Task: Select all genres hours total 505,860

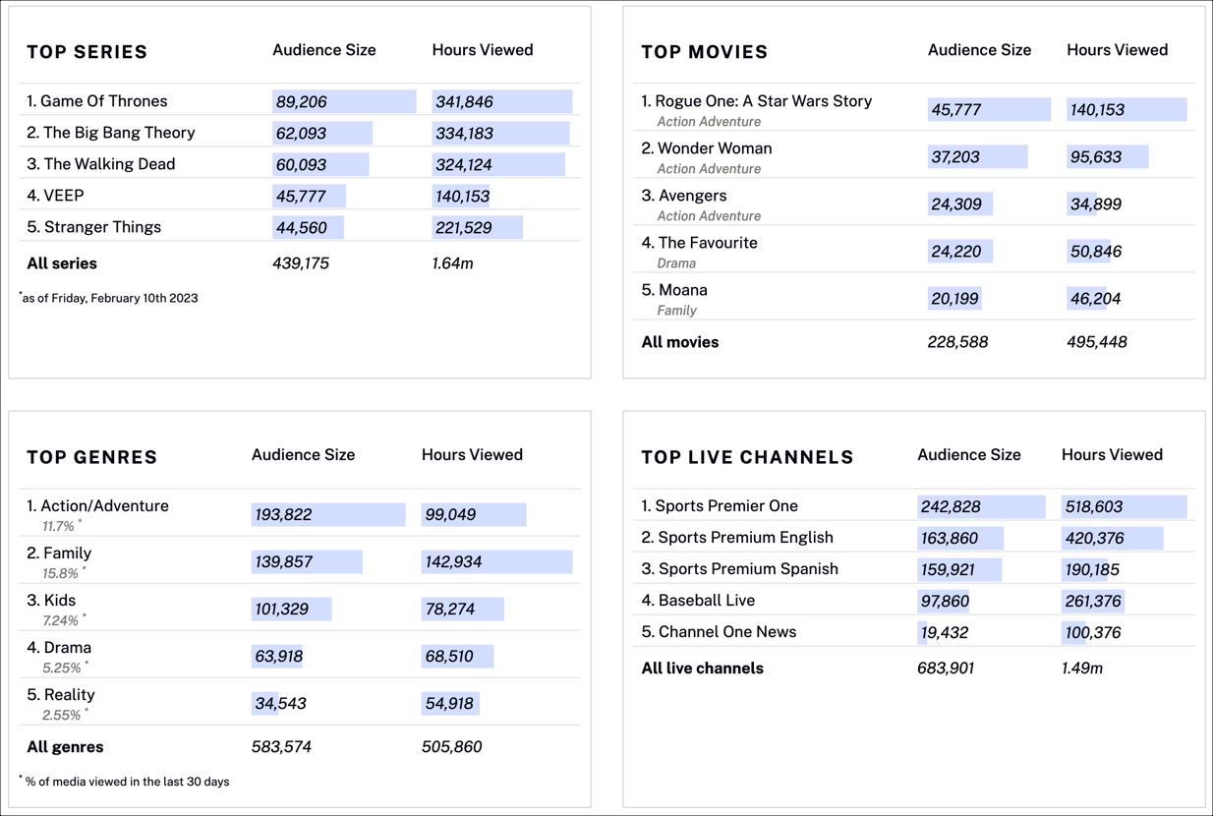Action: [452, 747]
